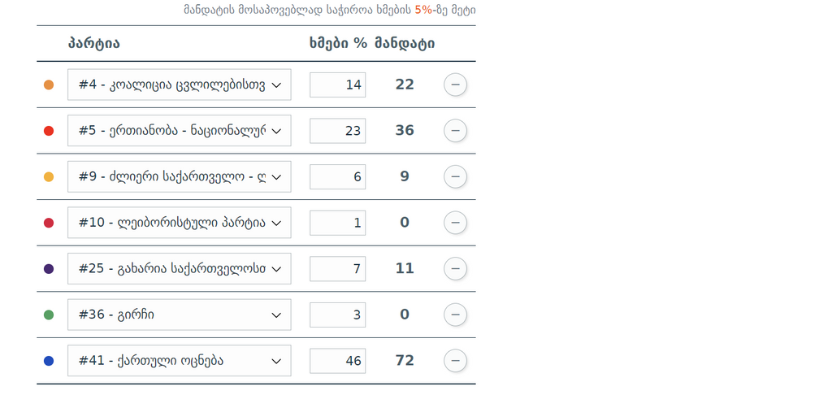Click the green color dot for party #36
The image size is (832, 395).
pos(49,315)
